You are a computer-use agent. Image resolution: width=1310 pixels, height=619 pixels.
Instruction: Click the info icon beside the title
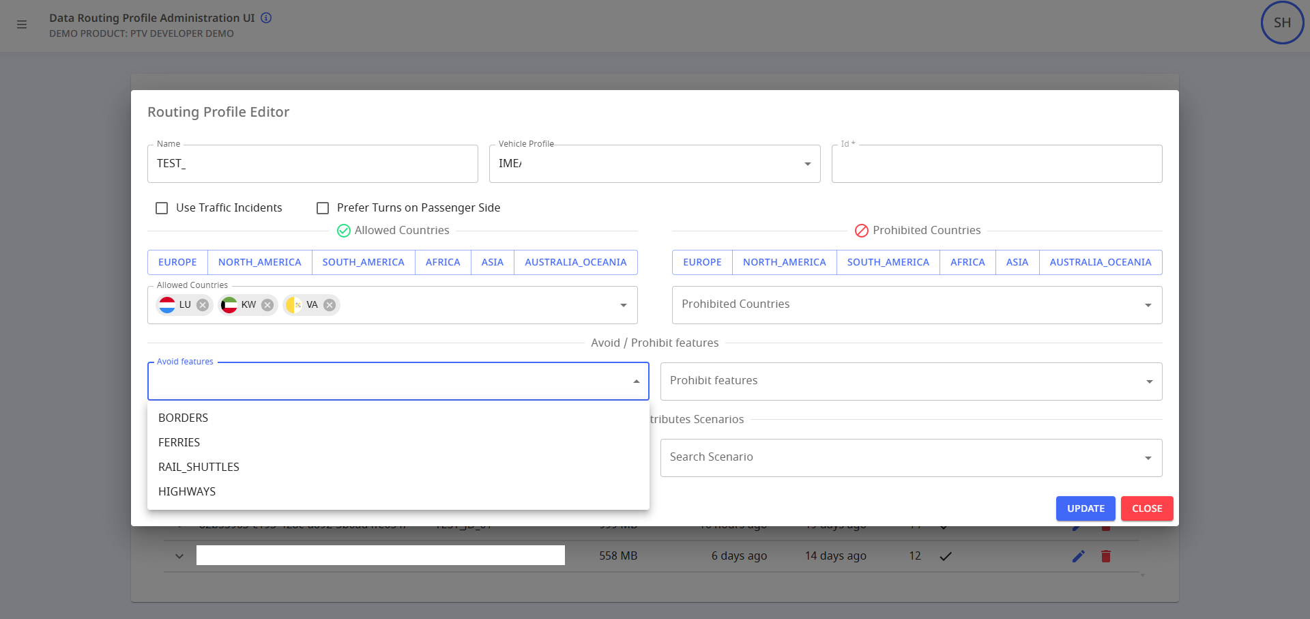266,18
